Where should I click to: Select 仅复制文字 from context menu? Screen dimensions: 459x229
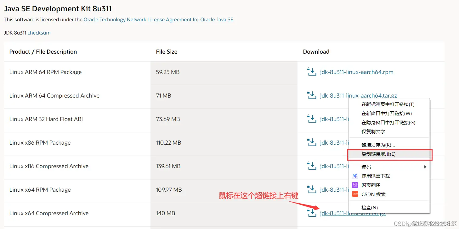pyautogui.click(x=389, y=132)
